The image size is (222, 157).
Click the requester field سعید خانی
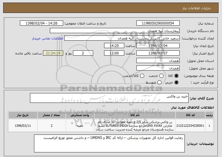pyautogui.click(x=122, y=38)
